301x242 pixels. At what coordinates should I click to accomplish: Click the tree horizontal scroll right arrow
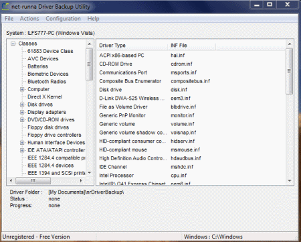(81, 180)
